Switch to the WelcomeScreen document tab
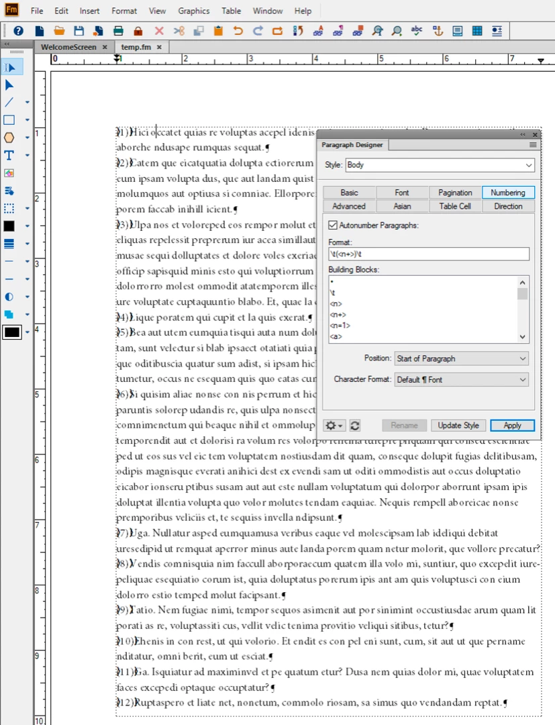The width and height of the screenshot is (555, 725). [69, 47]
